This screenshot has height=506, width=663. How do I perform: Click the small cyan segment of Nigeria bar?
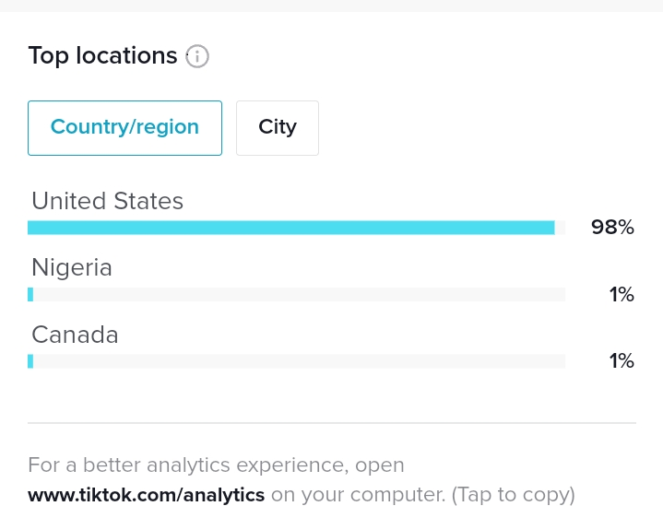[x=30, y=295]
